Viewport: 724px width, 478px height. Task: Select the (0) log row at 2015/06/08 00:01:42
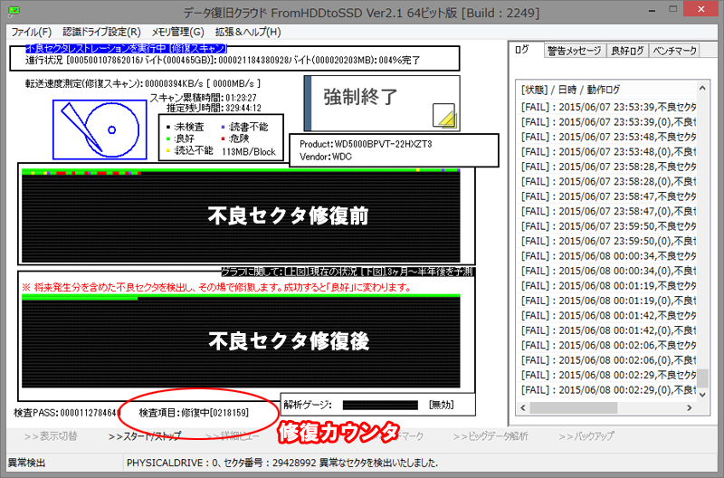[x=608, y=330]
